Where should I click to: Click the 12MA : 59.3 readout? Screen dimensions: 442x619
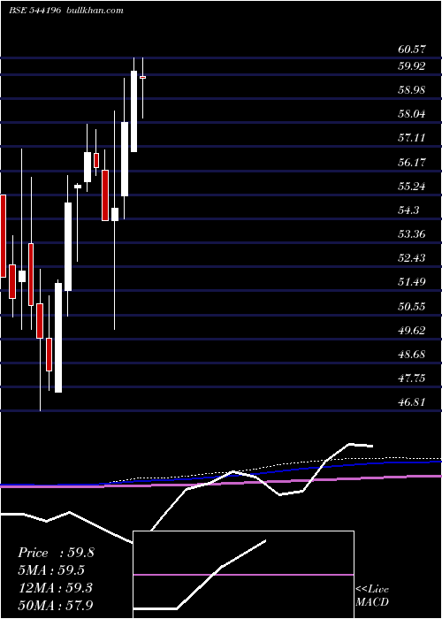[x=55, y=587]
